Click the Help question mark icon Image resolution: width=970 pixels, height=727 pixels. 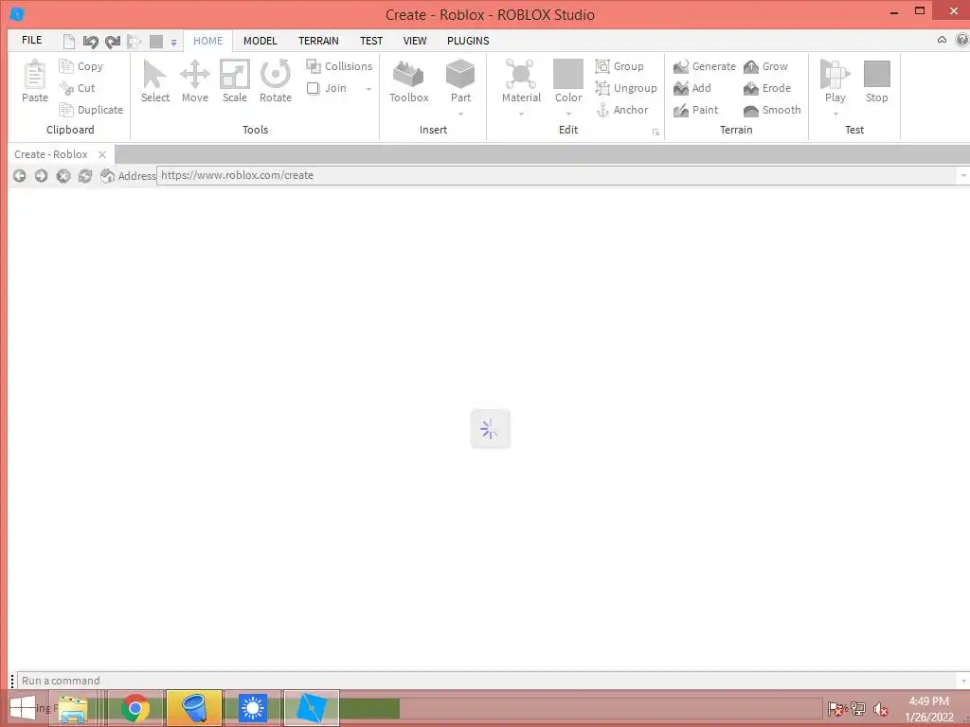[x=962, y=40]
